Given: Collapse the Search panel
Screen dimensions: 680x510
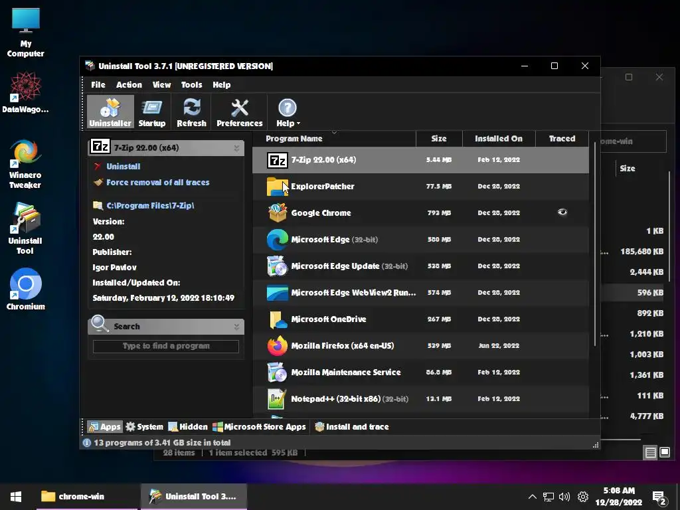Looking at the screenshot, I should [x=237, y=327].
